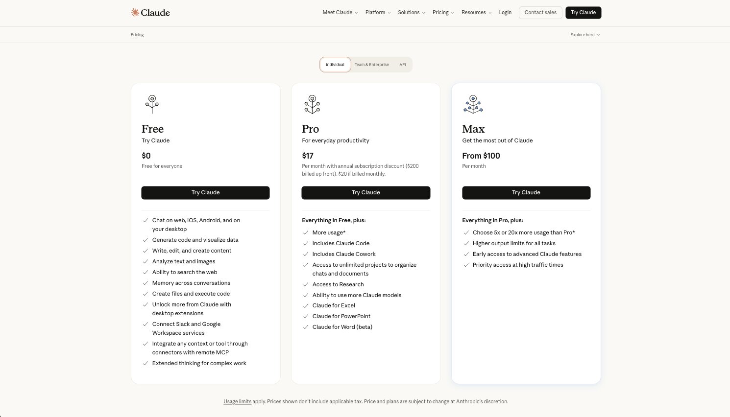Click the Free plan sprout icon

click(x=152, y=104)
